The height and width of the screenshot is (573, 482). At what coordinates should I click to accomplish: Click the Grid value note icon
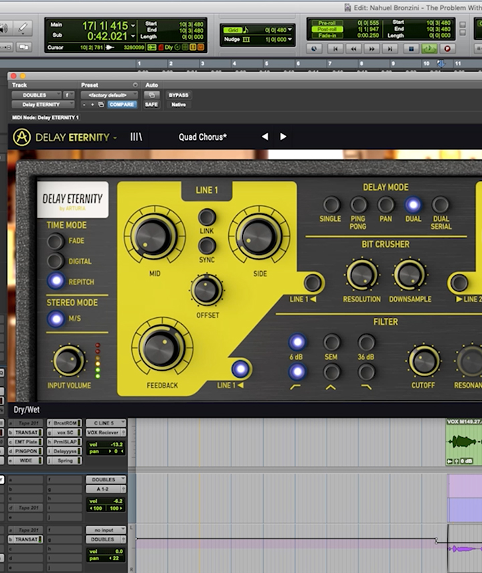(246, 29)
